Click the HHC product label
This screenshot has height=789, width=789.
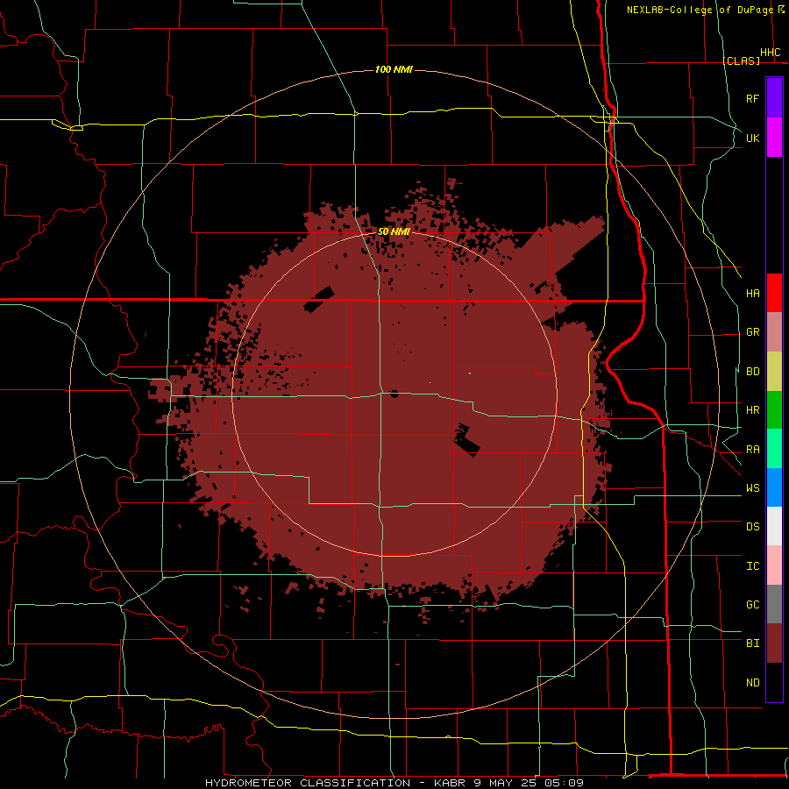[x=770, y=53]
